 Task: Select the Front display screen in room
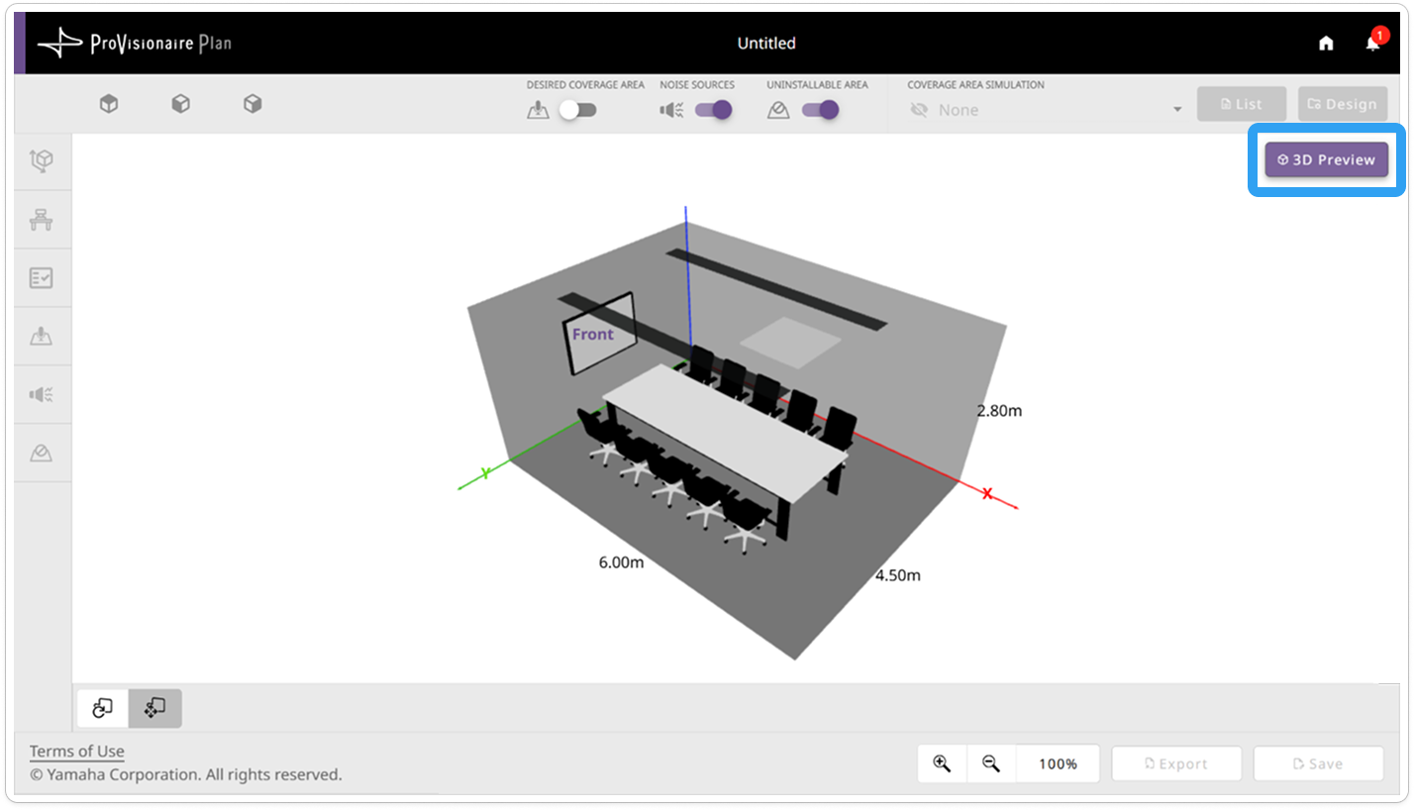[x=598, y=335]
